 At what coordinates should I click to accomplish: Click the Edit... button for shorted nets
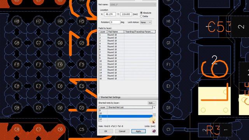(x=152, y=103)
